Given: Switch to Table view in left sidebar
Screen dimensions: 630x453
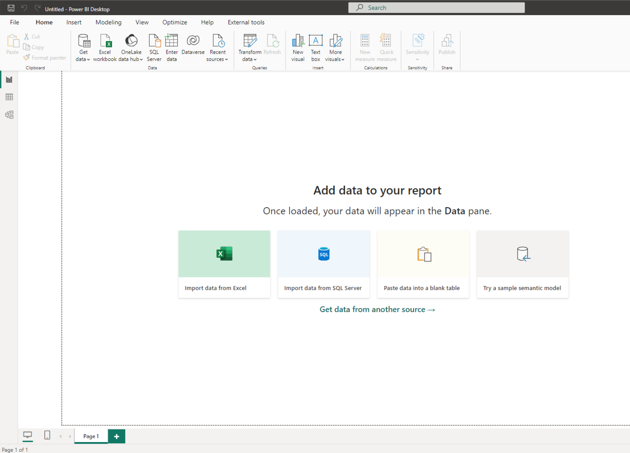Looking at the screenshot, I should point(9,97).
